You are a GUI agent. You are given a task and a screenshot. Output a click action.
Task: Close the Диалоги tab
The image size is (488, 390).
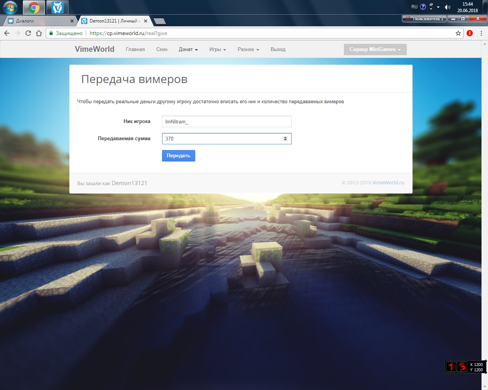(x=72, y=21)
